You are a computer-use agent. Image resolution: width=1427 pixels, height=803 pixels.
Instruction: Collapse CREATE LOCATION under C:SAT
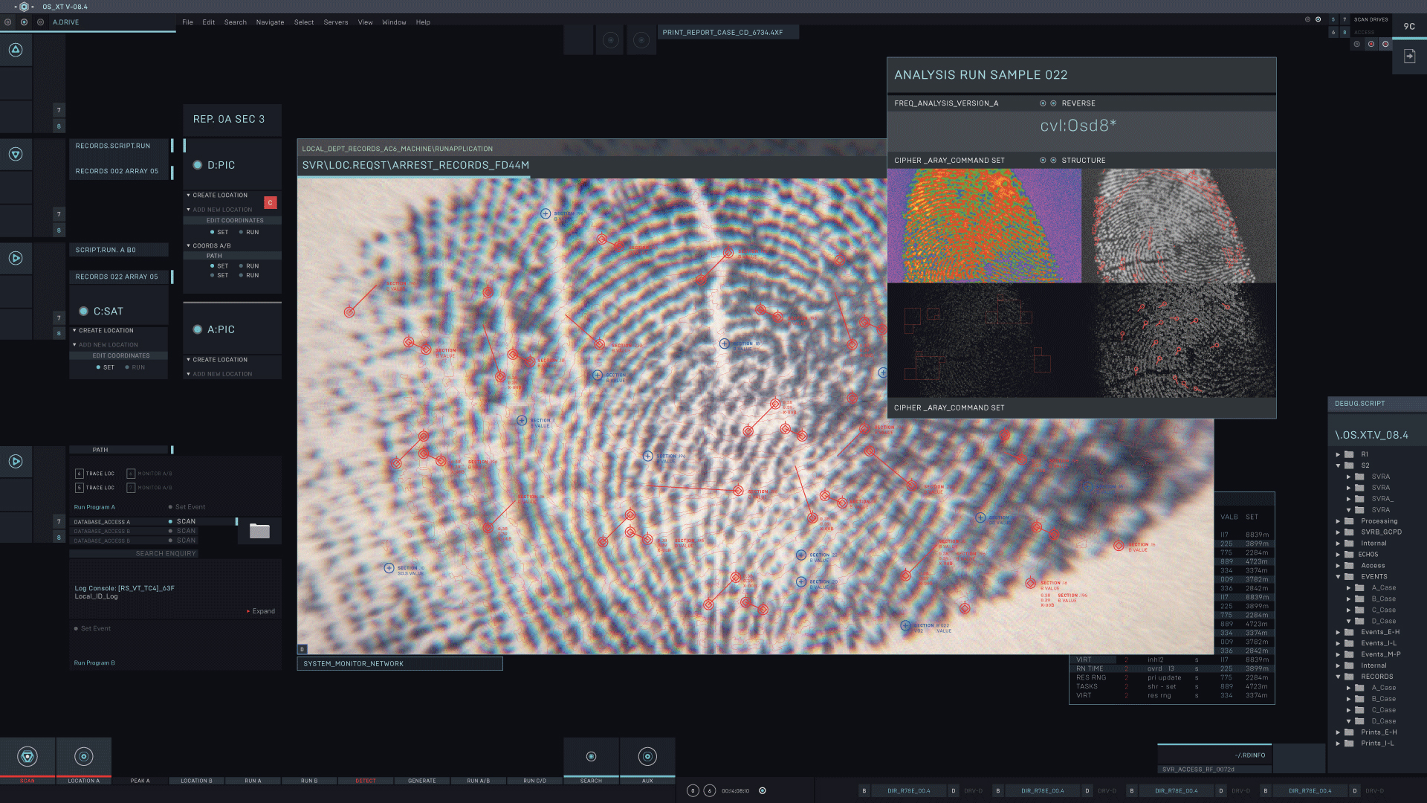[74, 330]
